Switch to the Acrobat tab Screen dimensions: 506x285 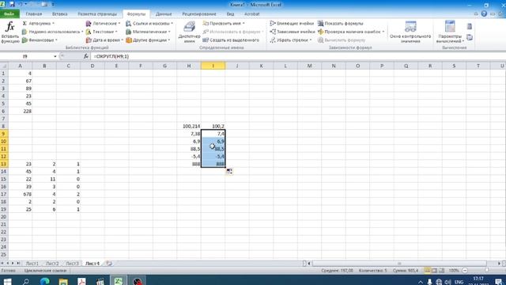251,14
